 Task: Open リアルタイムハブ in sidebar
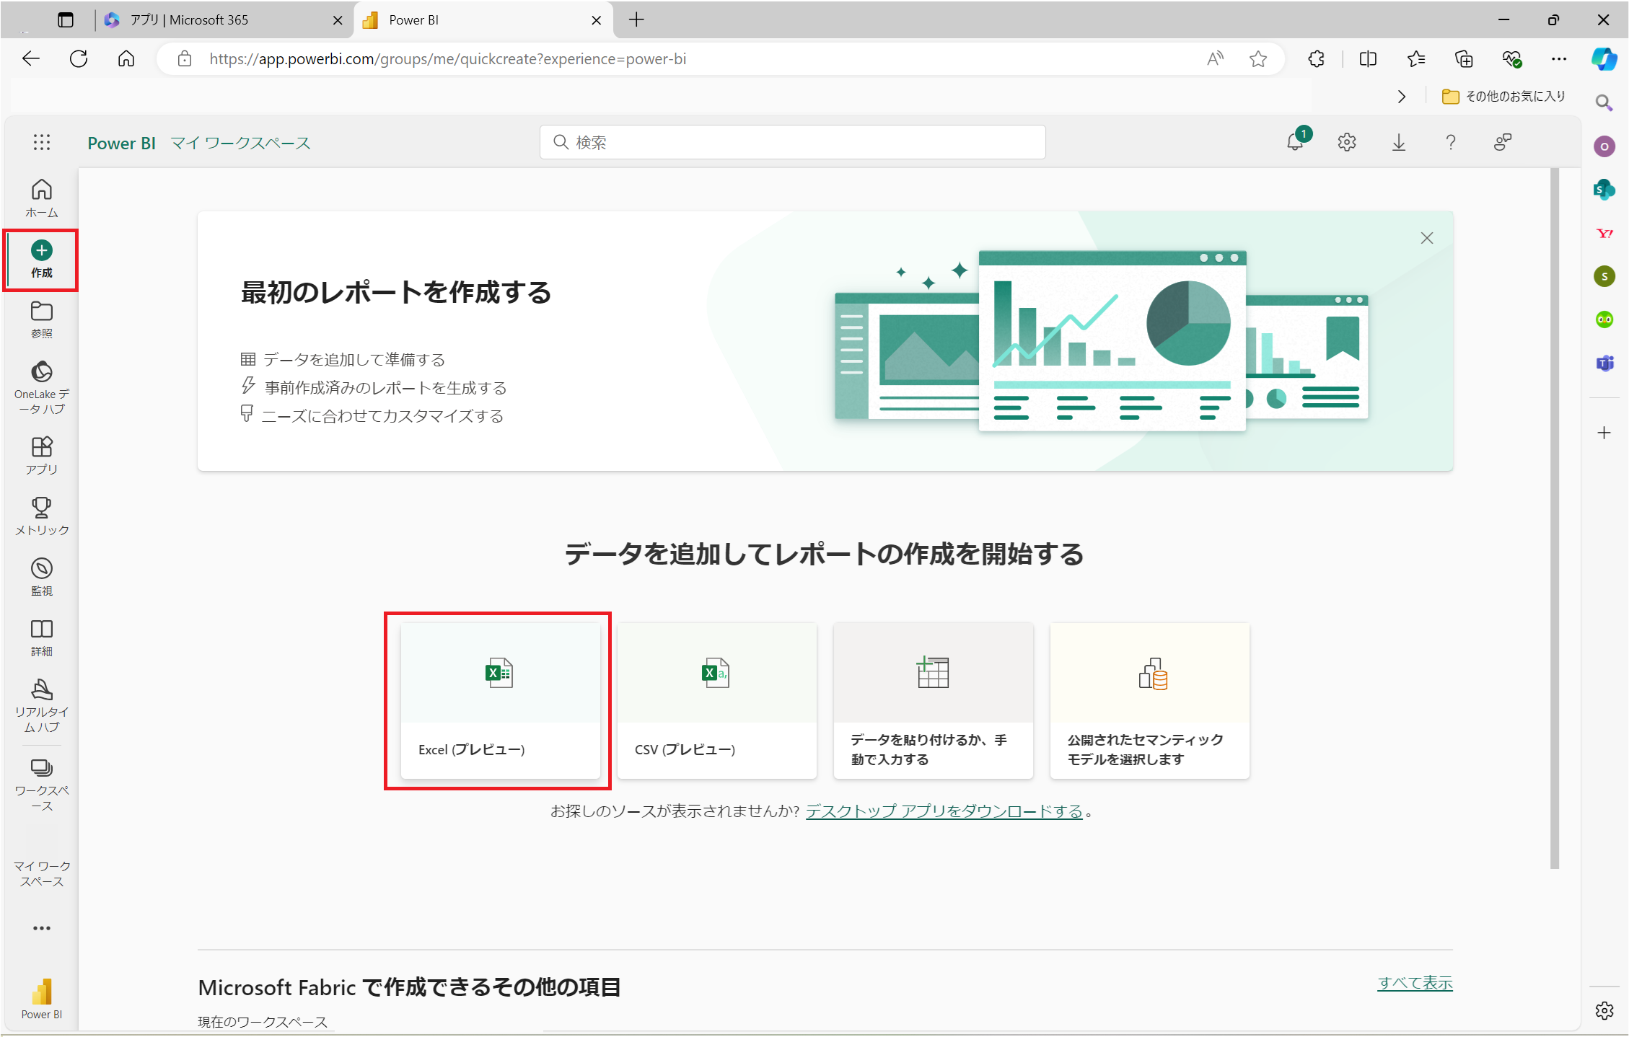click(41, 705)
